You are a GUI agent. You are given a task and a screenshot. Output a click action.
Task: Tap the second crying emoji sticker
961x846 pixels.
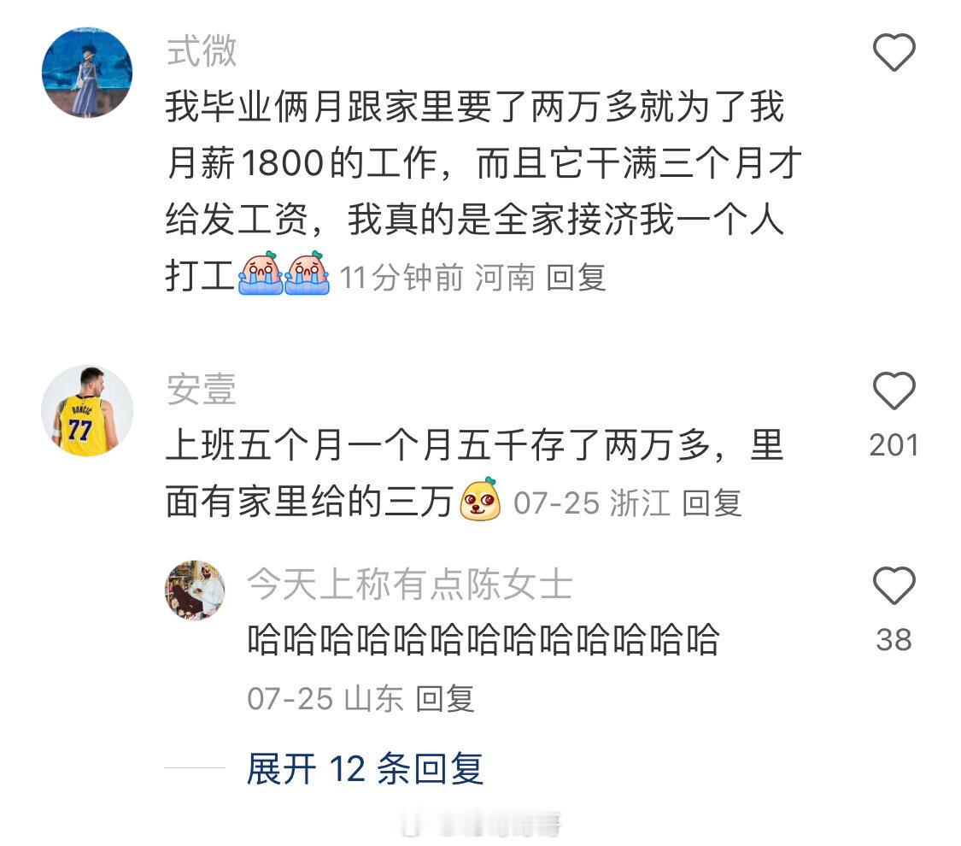[307, 273]
